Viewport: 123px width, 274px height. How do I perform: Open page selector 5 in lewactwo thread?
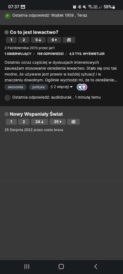coord(38,40)
